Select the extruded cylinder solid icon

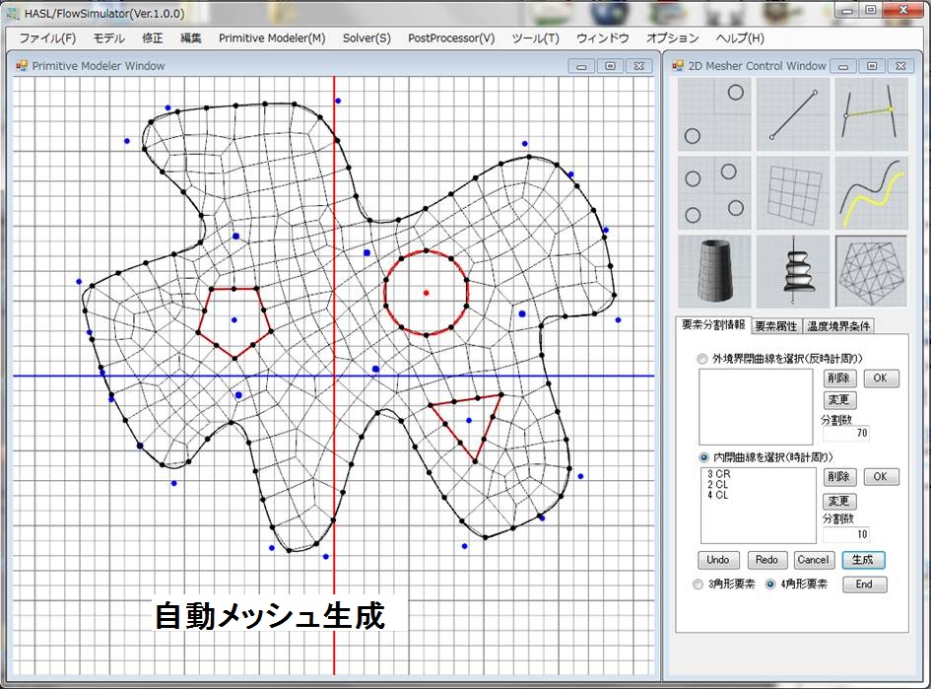pos(714,270)
